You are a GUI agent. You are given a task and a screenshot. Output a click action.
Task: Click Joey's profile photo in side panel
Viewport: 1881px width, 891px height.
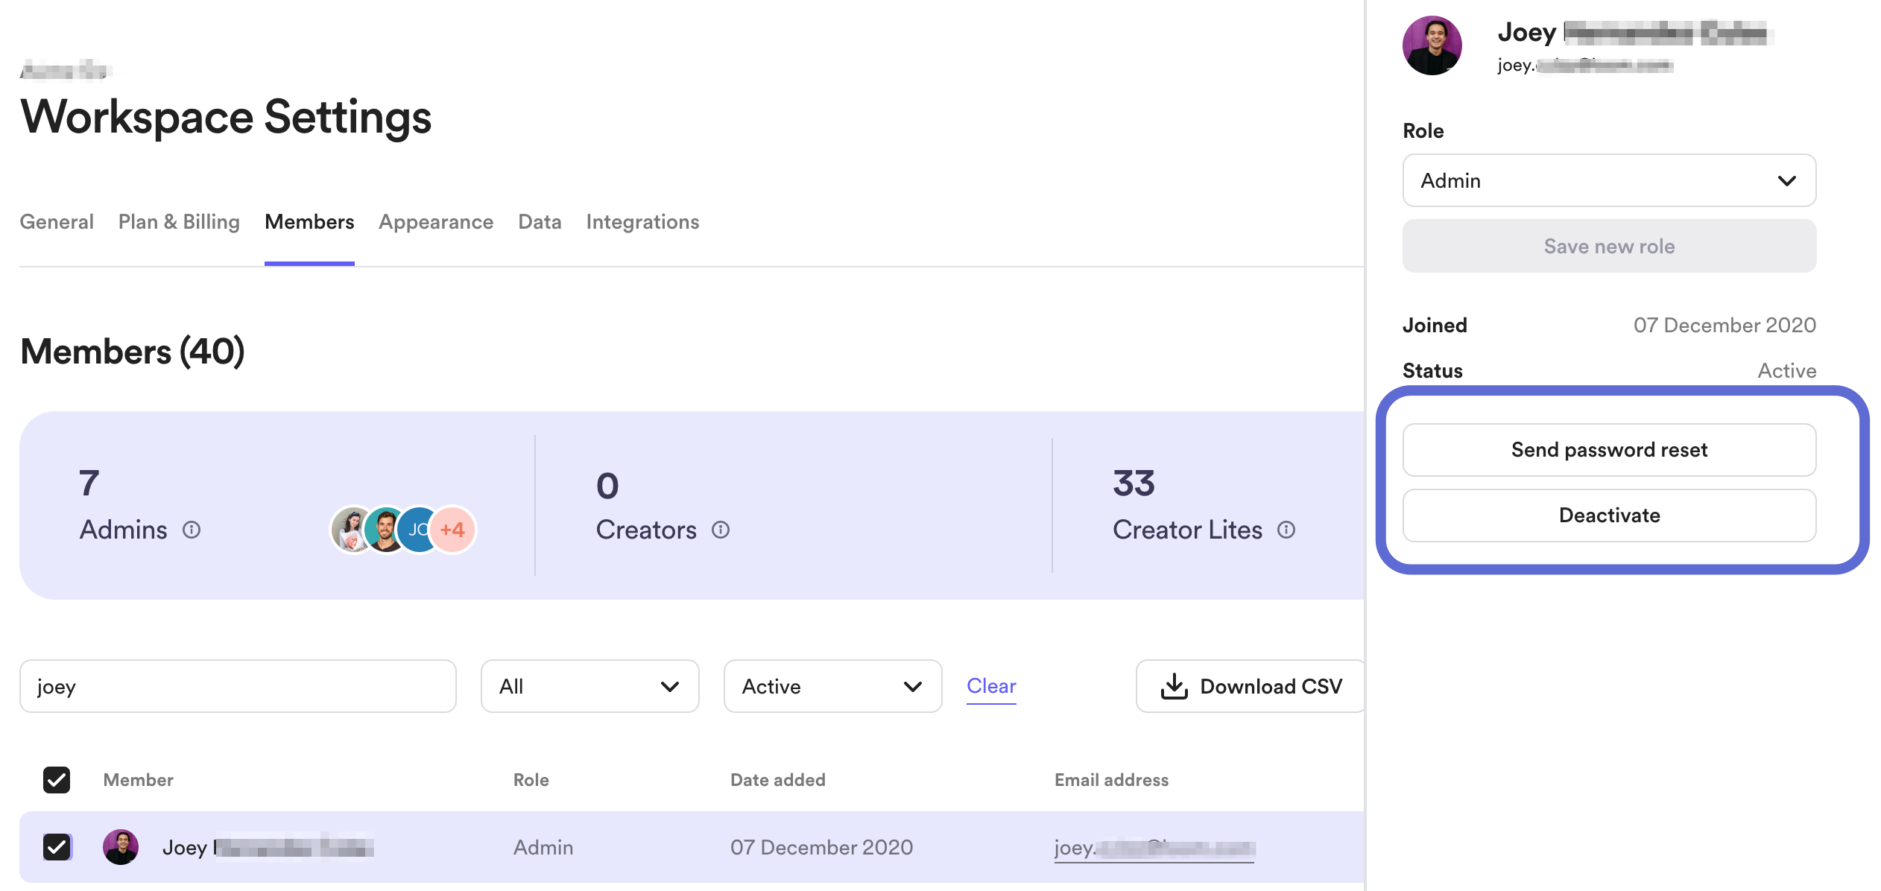[x=1432, y=45]
